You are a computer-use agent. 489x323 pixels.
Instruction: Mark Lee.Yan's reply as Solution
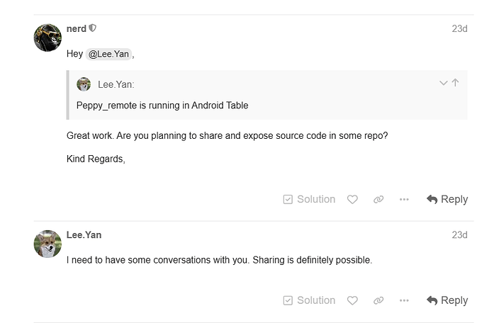309,300
